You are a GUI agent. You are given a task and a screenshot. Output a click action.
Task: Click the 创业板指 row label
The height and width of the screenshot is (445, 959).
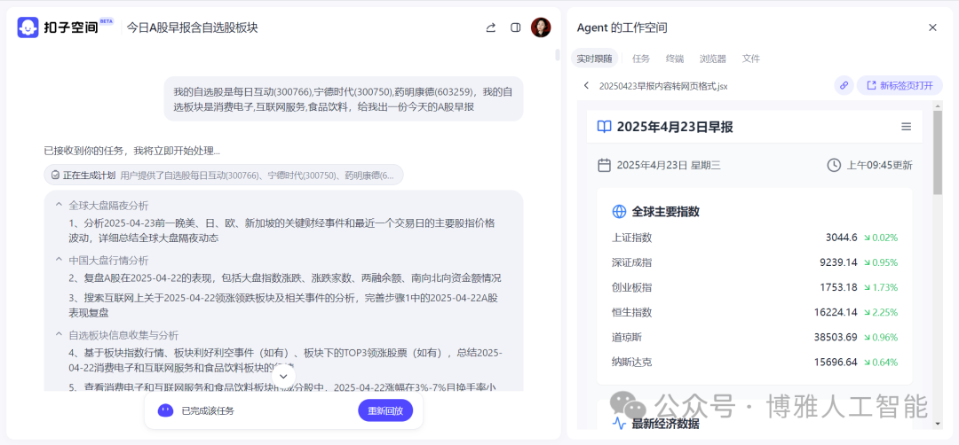[x=632, y=287]
